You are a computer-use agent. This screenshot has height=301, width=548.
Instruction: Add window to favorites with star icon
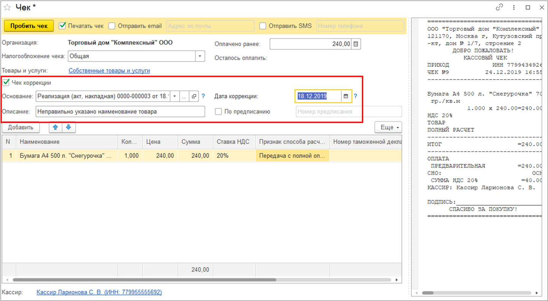point(7,7)
